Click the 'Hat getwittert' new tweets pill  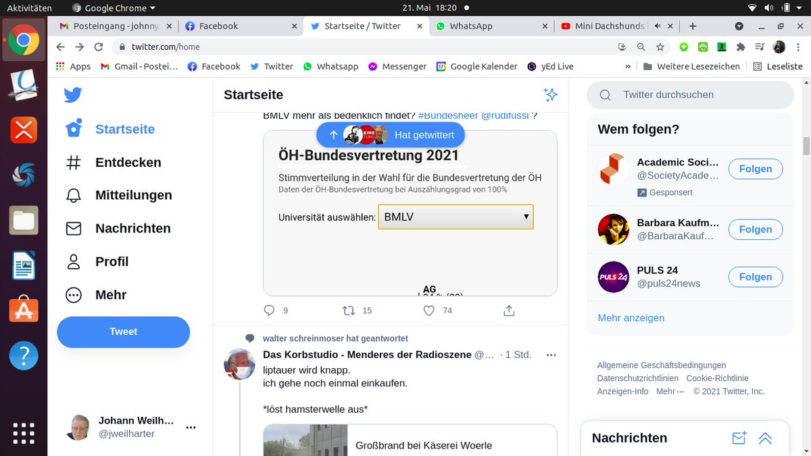[391, 134]
